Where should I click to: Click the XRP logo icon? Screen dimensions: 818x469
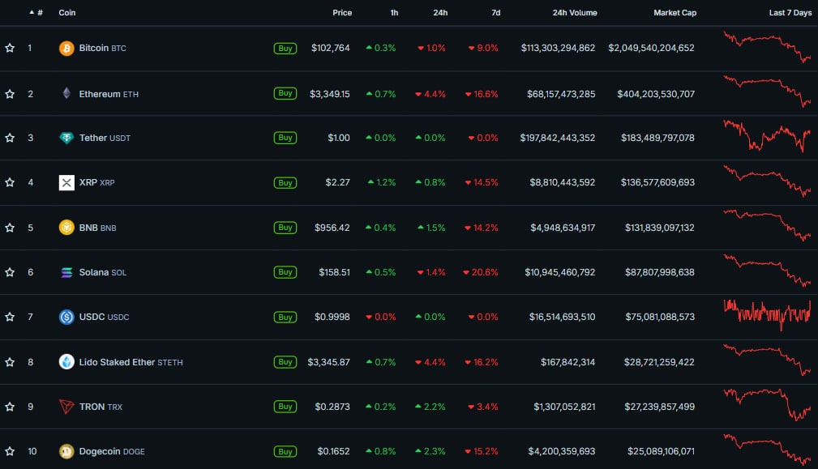66,183
